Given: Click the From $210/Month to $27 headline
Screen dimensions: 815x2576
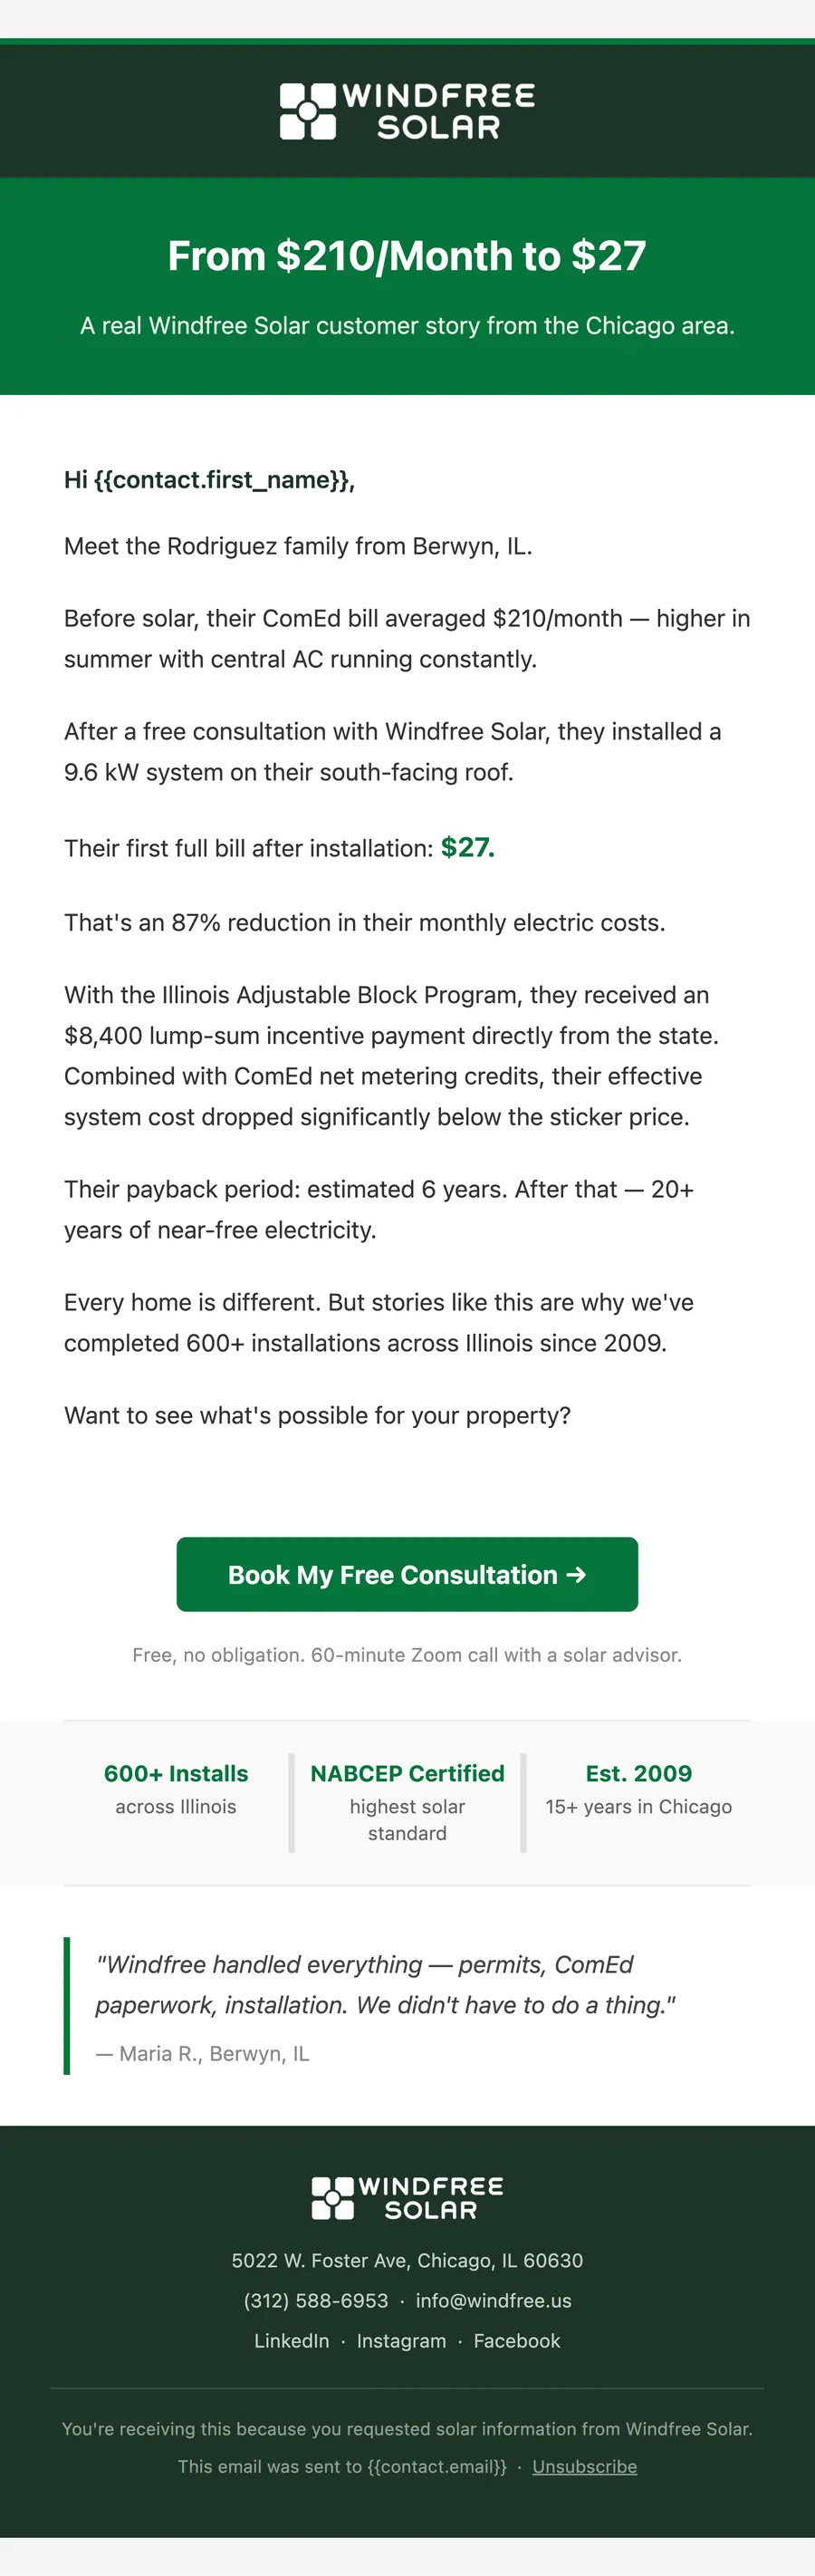Looking at the screenshot, I should click(x=407, y=256).
